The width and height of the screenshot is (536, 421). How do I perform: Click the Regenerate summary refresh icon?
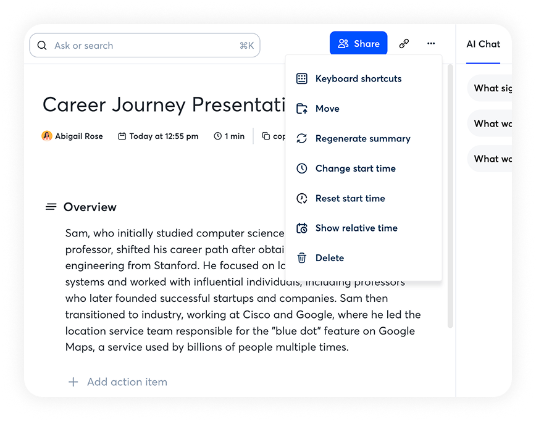click(x=302, y=139)
